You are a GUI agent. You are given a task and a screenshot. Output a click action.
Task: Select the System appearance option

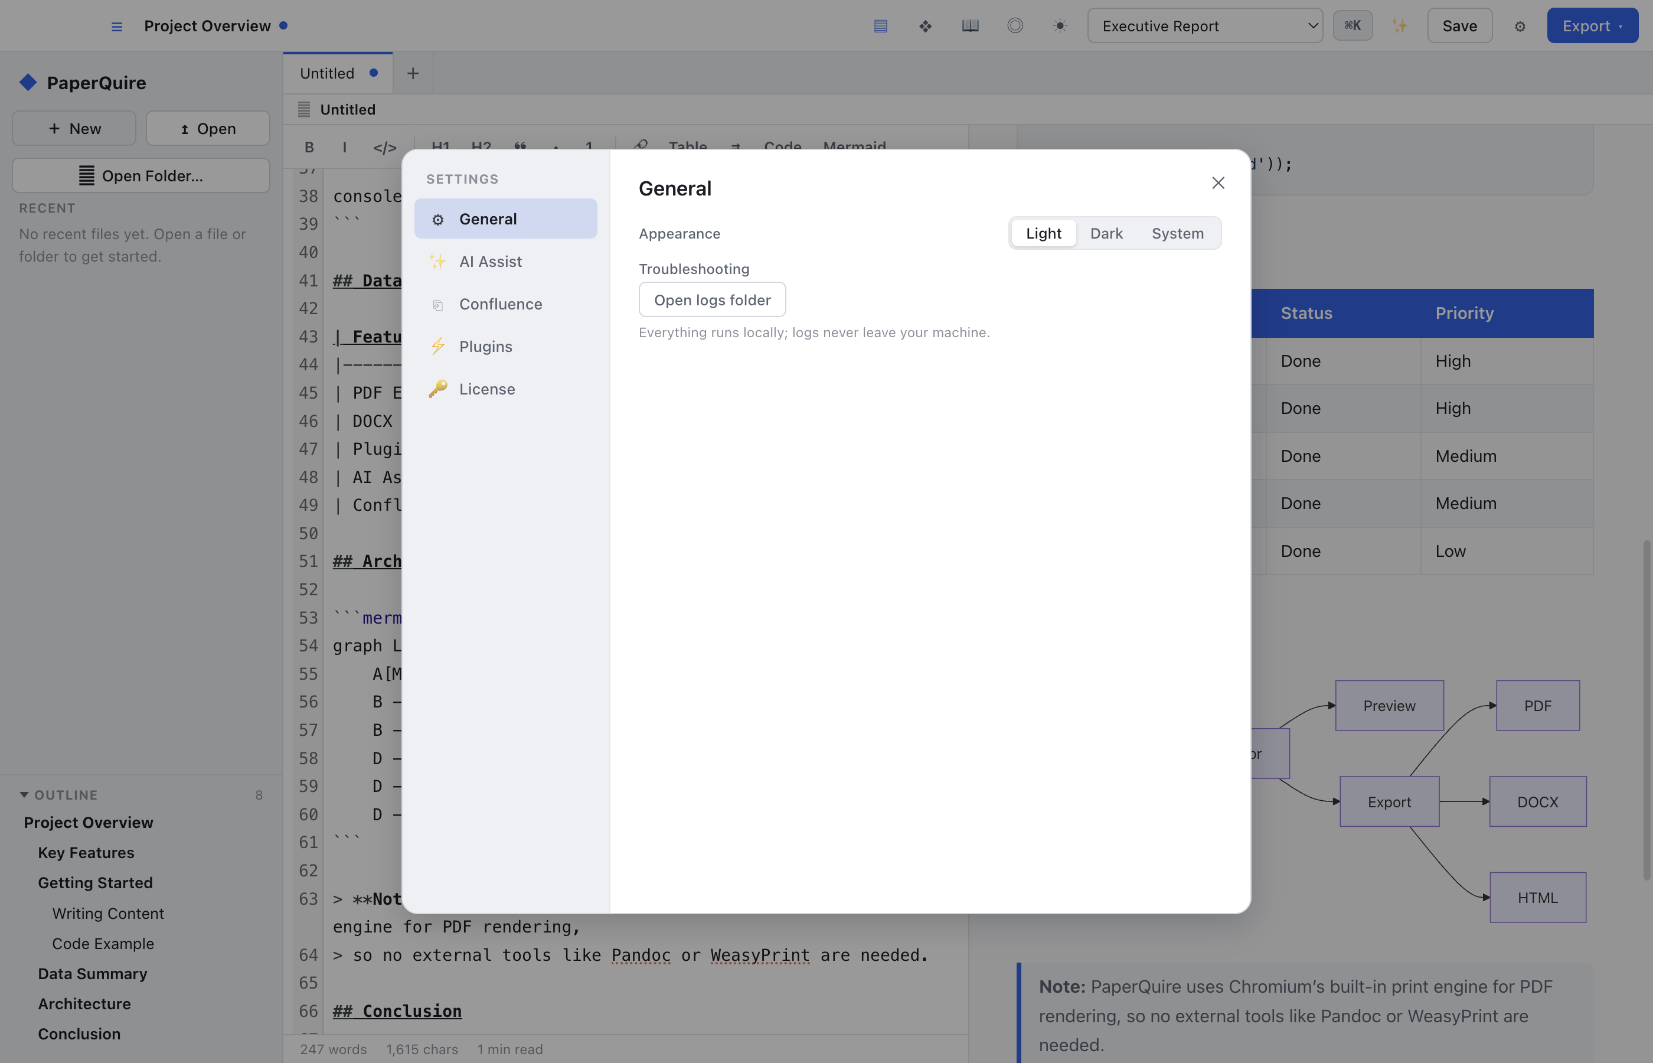[1177, 233]
